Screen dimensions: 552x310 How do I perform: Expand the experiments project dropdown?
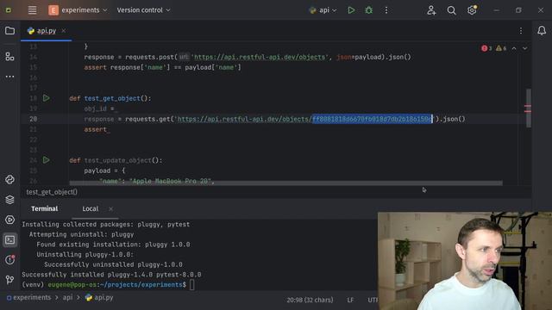tap(78, 10)
